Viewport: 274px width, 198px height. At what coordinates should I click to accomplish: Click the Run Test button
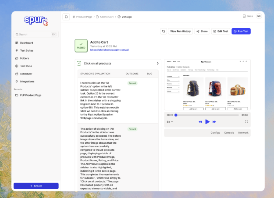pos(241,31)
